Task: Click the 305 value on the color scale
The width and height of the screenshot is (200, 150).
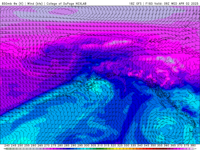Action: [93, 145]
